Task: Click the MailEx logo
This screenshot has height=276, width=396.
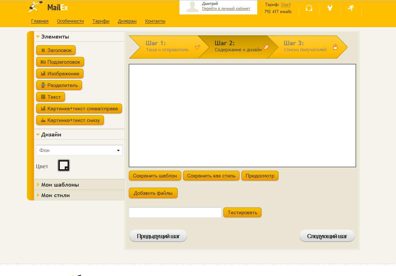Action: 48,7
